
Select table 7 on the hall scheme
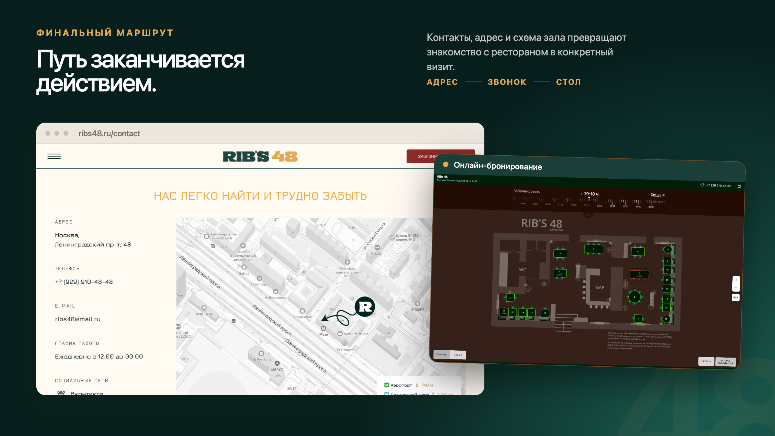click(638, 319)
